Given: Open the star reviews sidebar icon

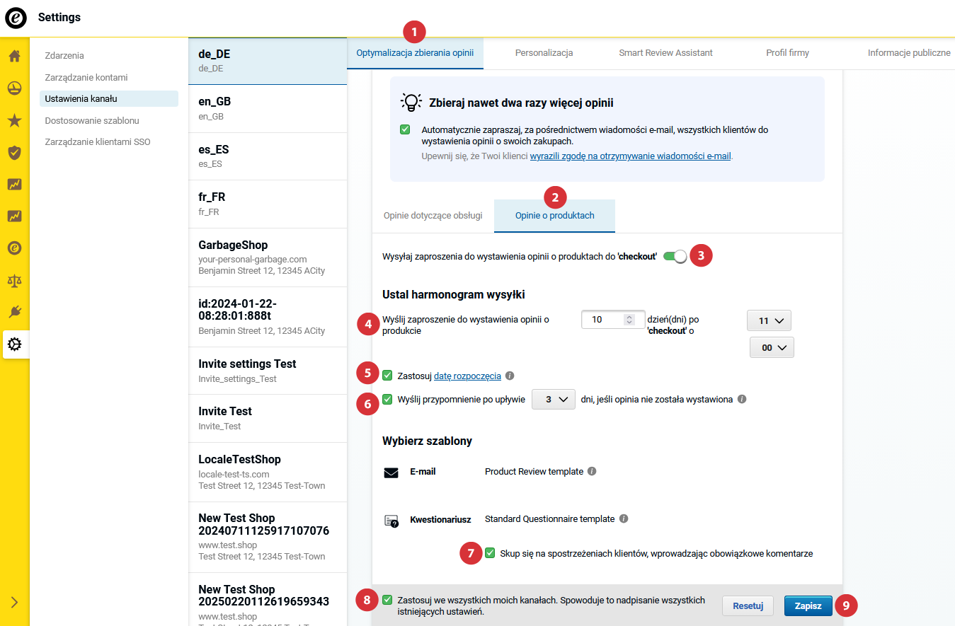Looking at the screenshot, I should coord(14,121).
